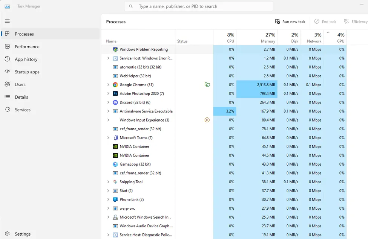This screenshot has width=368, height=239.
Task: Click the Snipping Tool icon
Action: pyautogui.click(x=115, y=182)
